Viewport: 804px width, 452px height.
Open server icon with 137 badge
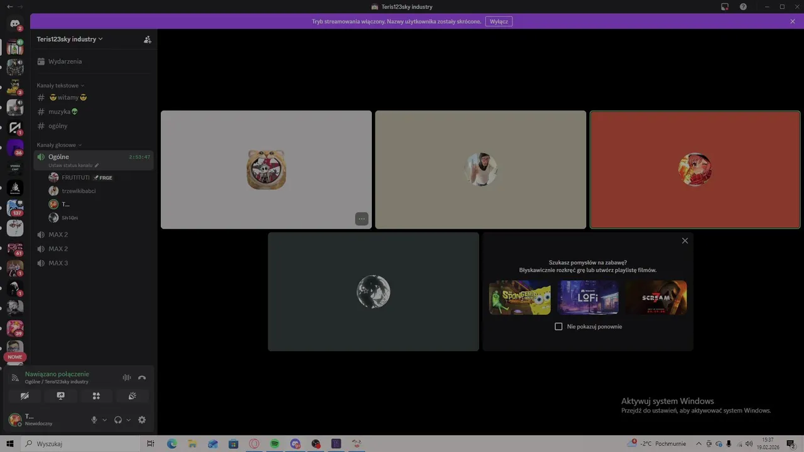point(15,208)
